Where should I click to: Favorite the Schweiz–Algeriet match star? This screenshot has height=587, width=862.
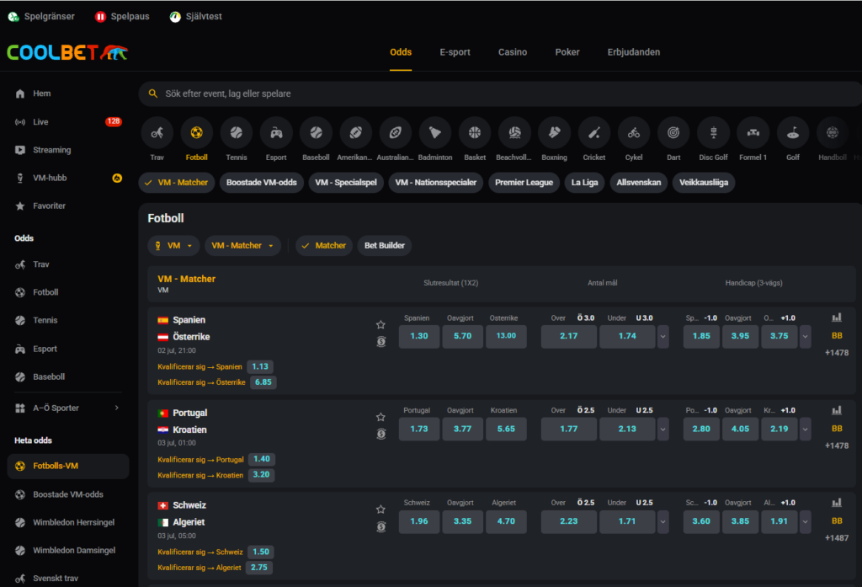coord(380,510)
